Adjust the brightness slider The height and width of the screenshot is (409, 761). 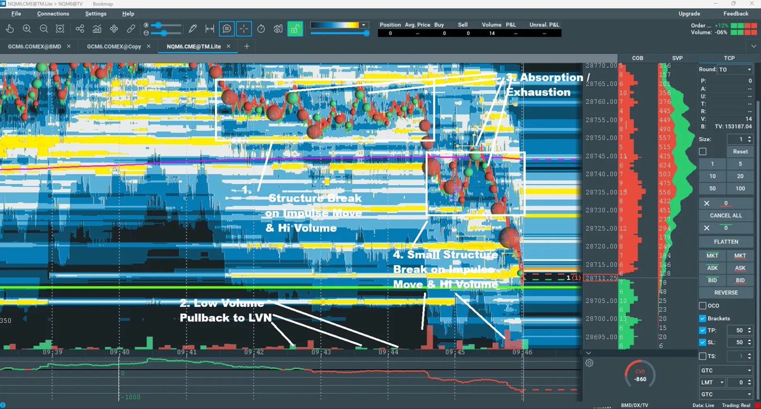pyautogui.click(x=167, y=25)
